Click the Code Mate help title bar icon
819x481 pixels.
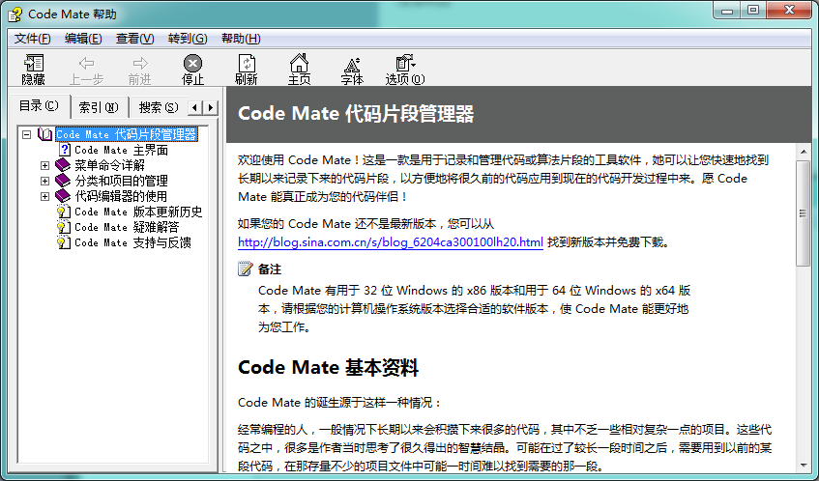15,14
